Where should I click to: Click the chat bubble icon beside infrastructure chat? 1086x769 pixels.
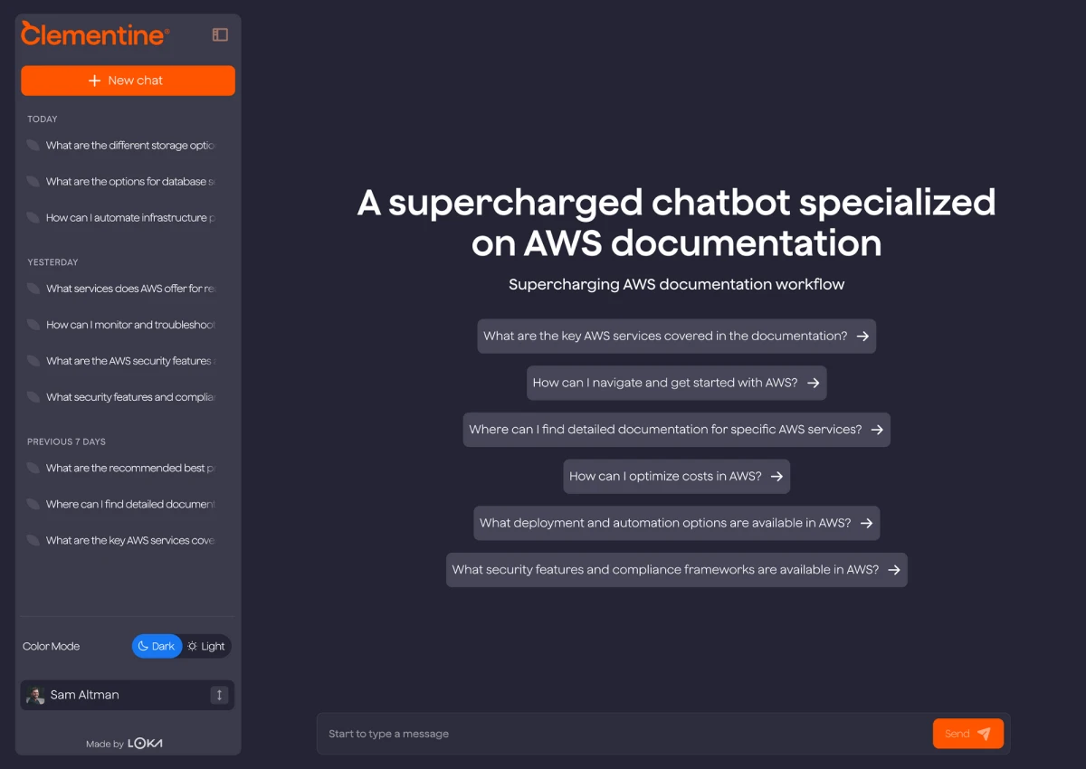tap(34, 217)
